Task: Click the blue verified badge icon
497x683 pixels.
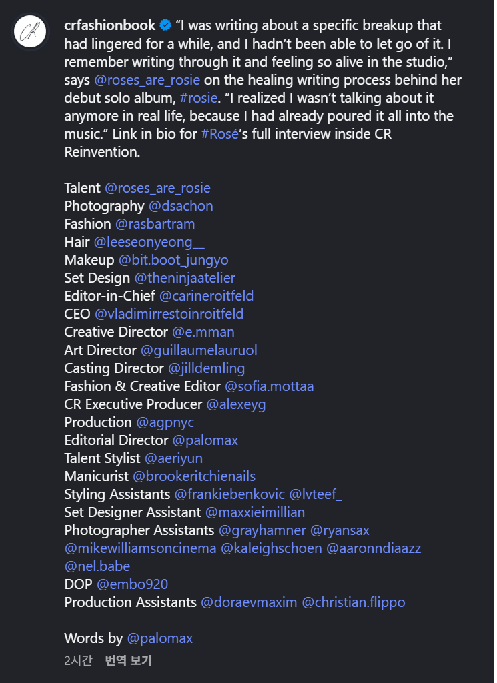Action: tap(165, 26)
